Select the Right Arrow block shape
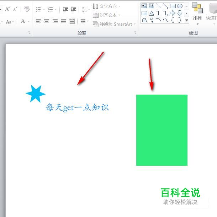This screenshot has height=217, width=217. 173,13
